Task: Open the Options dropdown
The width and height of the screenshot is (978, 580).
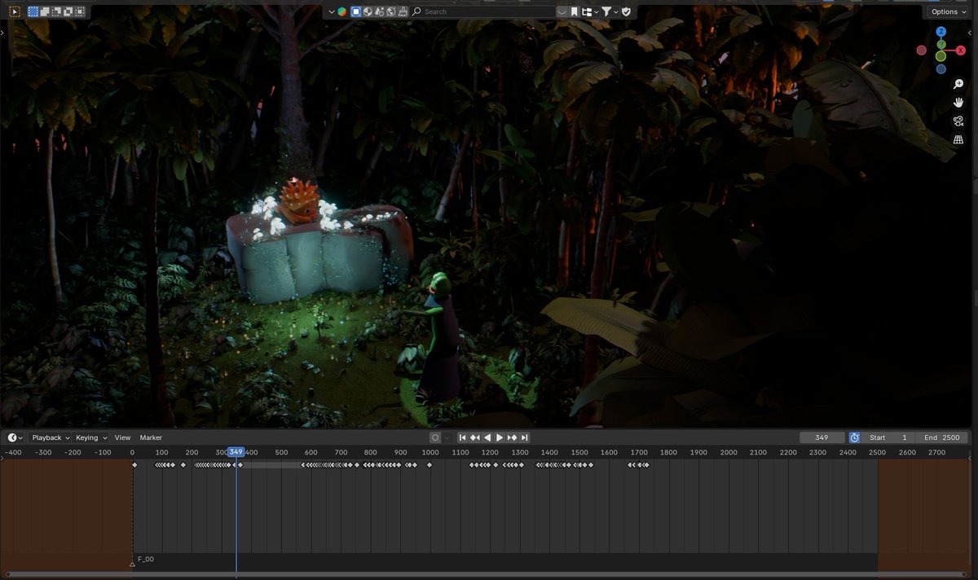Action: [x=949, y=11]
